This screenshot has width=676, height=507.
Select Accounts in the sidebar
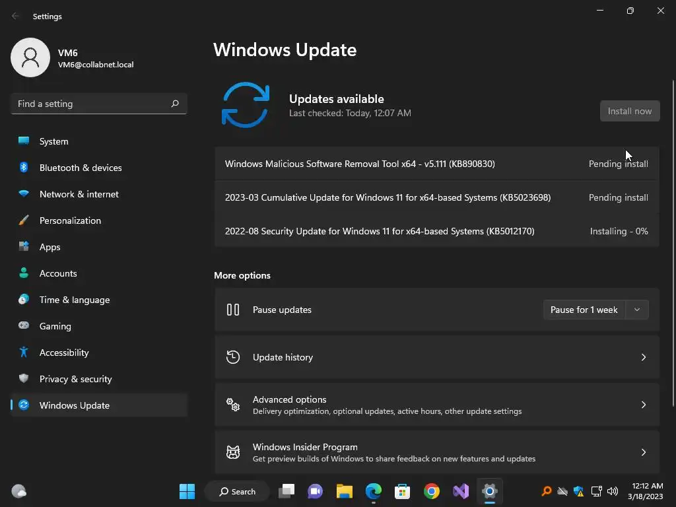coord(99,273)
